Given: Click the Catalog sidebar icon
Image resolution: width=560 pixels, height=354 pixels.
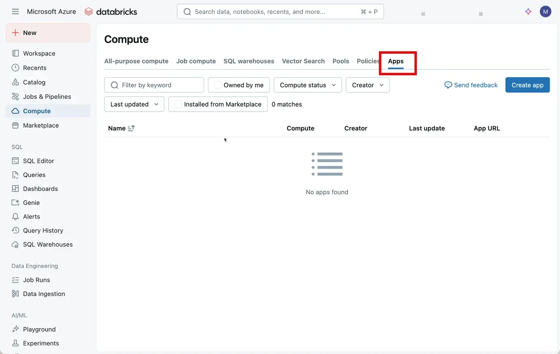Looking at the screenshot, I should [15, 82].
